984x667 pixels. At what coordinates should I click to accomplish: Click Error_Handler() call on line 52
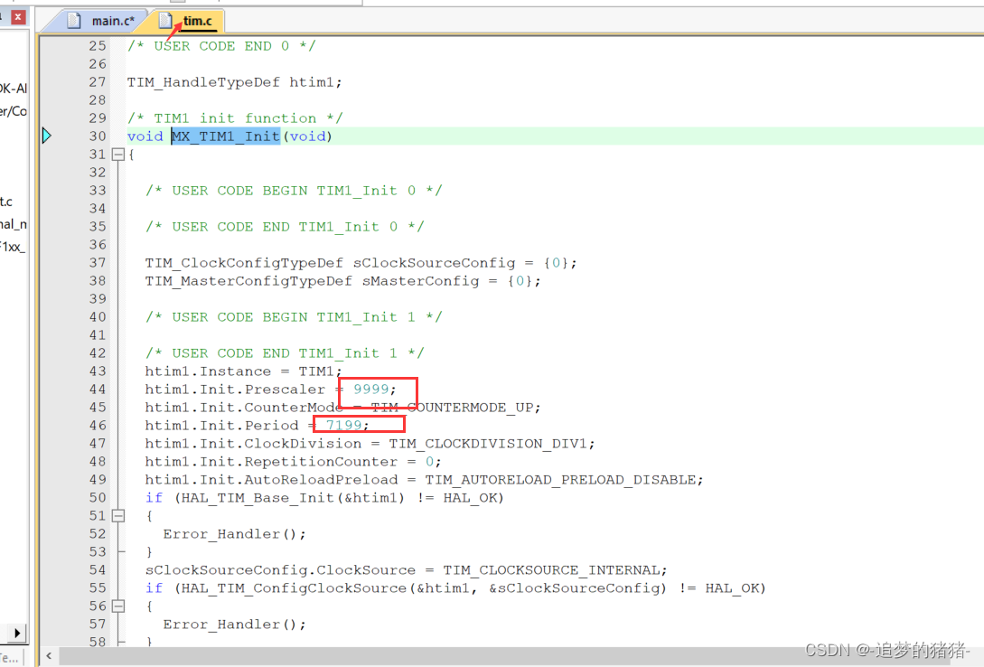click(x=235, y=534)
